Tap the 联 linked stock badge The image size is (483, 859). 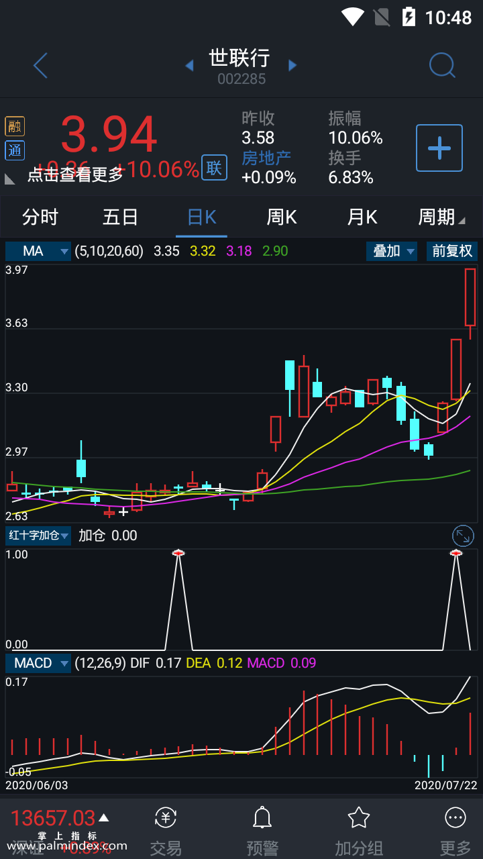point(214,168)
